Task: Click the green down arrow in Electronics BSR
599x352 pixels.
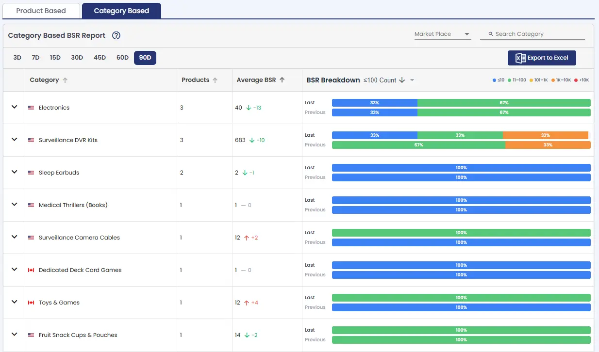Action: coord(249,108)
